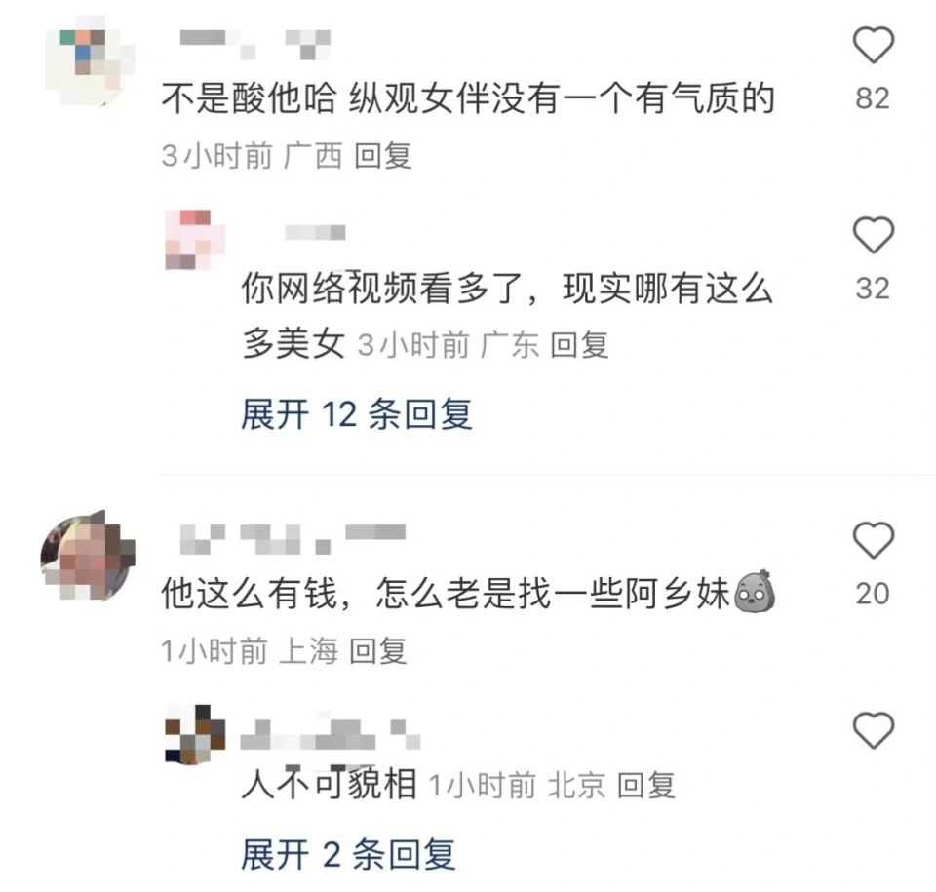Reply to the 广西 comment via 回复
The width and height of the screenshot is (936, 892).
coord(382,156)
